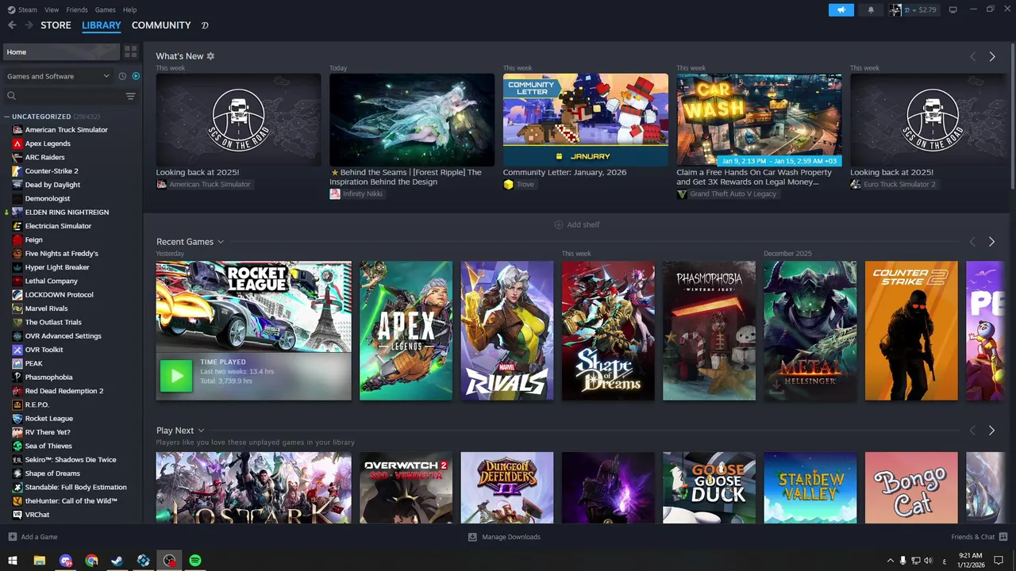Expand the Recent Games shelf dropdown
This screenshot has width=1016, height=571.
tap(221, 242)
